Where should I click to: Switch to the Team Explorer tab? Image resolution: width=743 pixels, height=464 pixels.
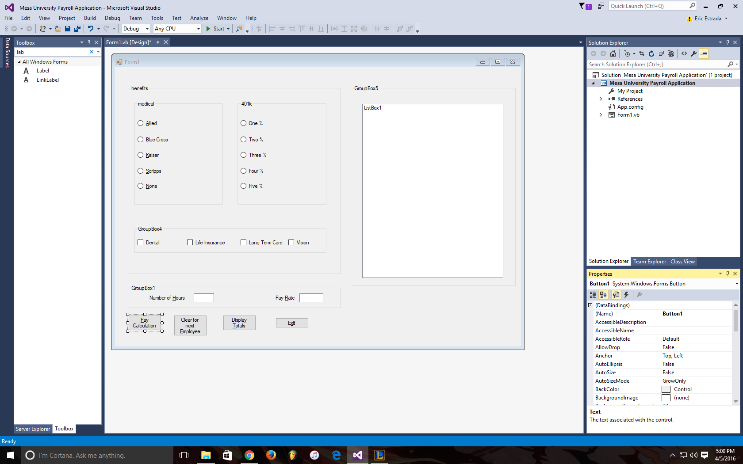coord(649,262)
